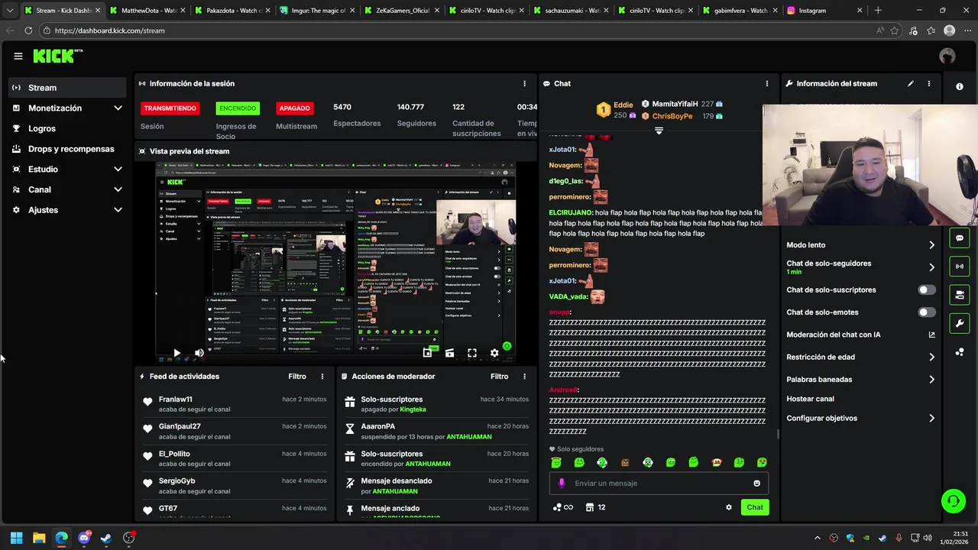This screenshot has width=978, height=550.
Task: Click the red APAGADO Multistream badge
Action: (294, 108)
